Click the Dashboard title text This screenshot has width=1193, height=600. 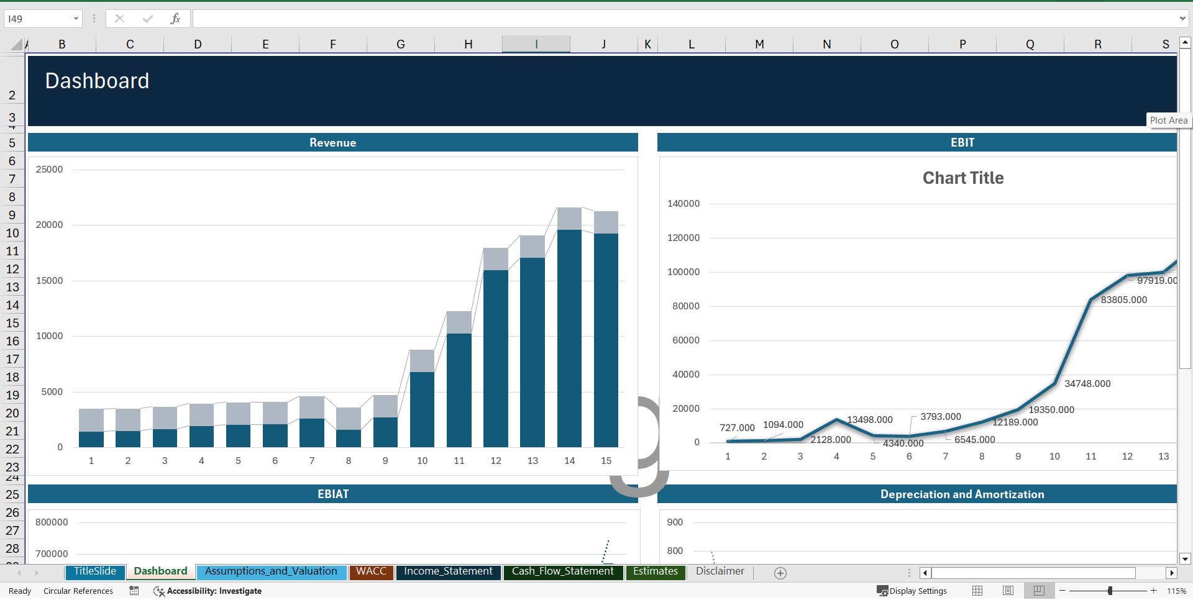click(x=98, y=81)
